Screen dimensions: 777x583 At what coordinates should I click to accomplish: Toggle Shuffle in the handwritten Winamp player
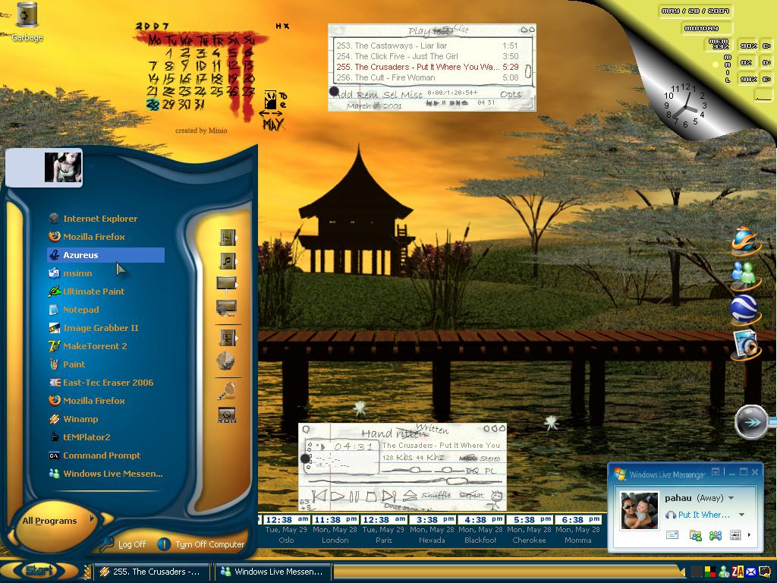[x=436, y=495]
